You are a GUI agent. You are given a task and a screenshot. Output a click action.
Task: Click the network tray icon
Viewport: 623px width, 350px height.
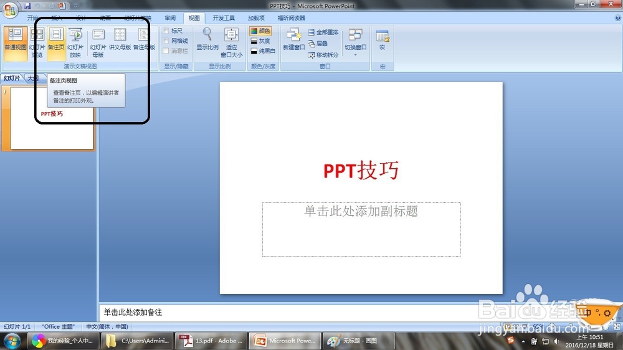click(546, 341)
